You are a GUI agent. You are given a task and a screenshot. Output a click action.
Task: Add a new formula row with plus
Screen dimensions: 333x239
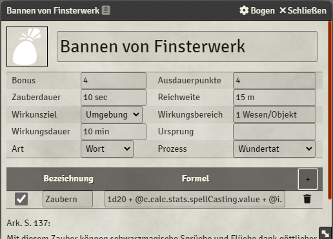308,179
